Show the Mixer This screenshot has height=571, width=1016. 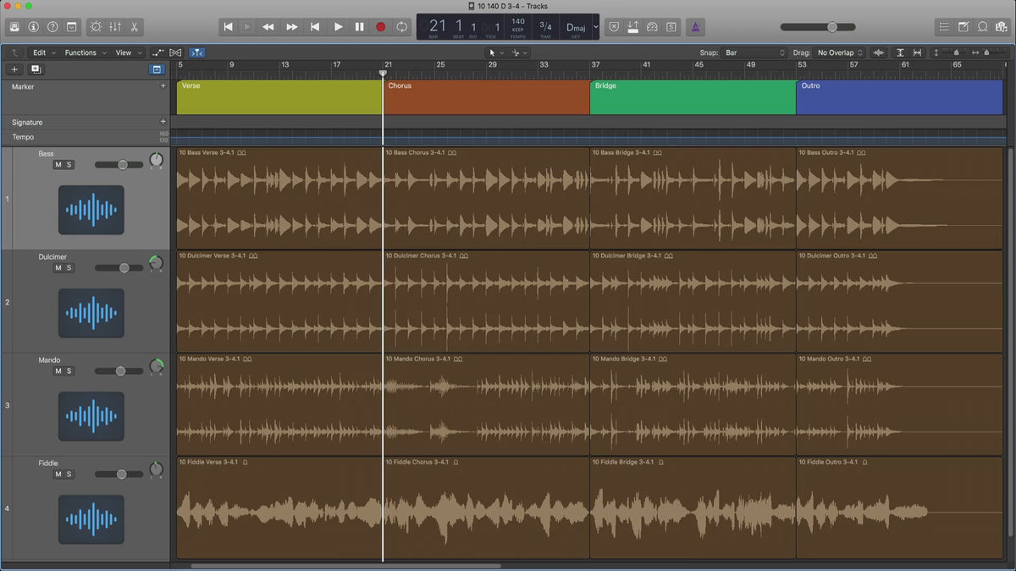pyautogui.click(x=116, y=27)
